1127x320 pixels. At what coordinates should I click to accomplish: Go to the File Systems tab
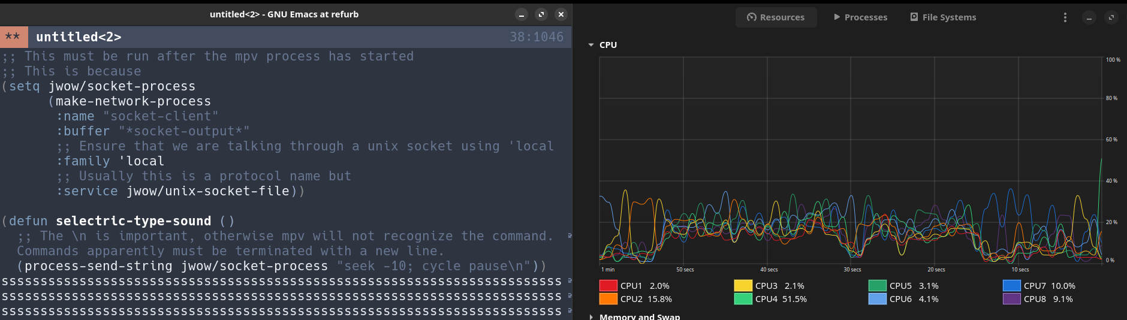point(943,17)
